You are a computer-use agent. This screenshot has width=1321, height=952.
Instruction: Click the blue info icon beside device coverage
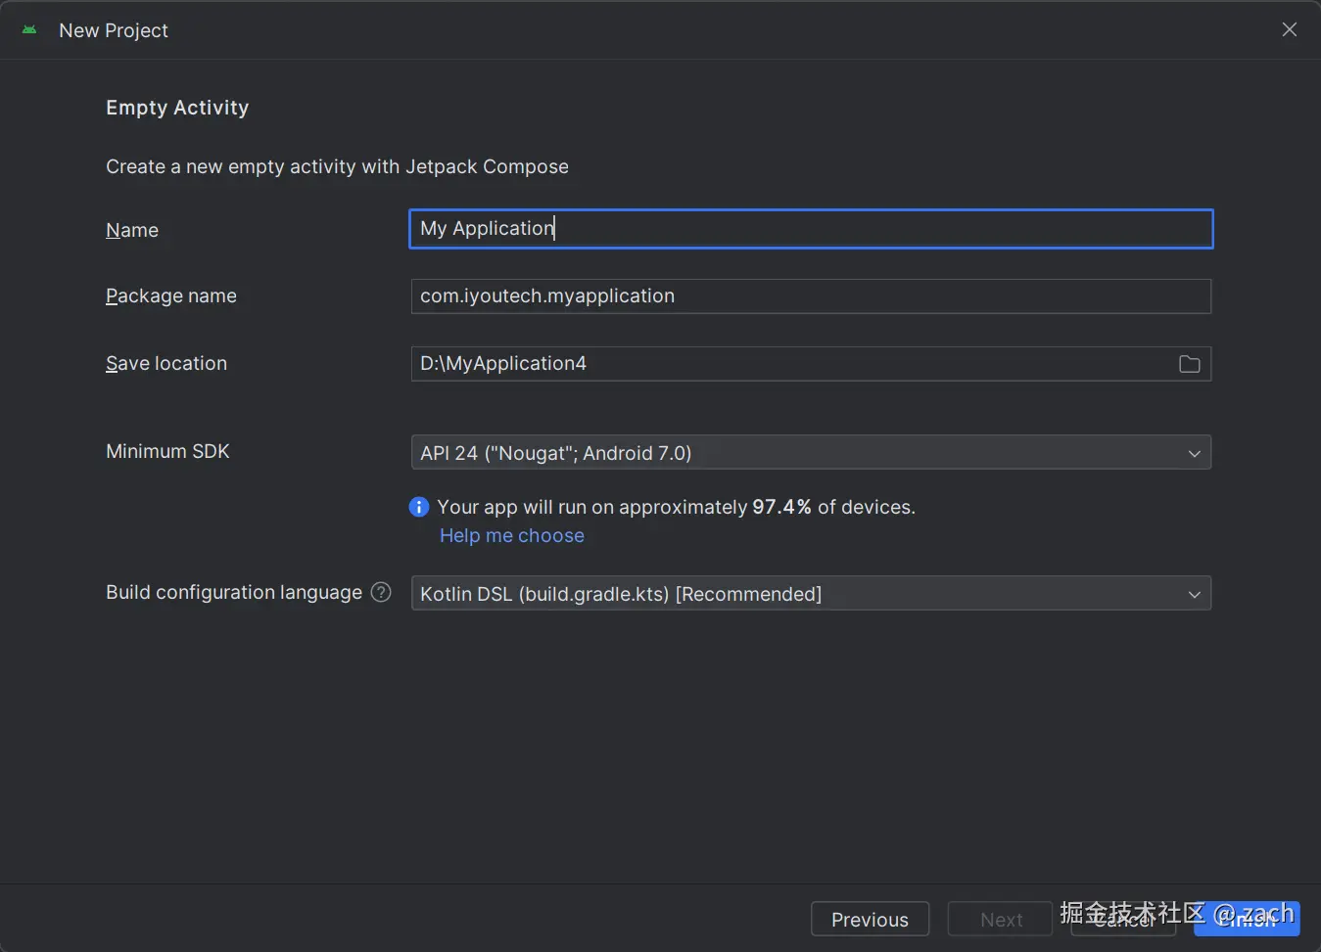coord(419,507)
